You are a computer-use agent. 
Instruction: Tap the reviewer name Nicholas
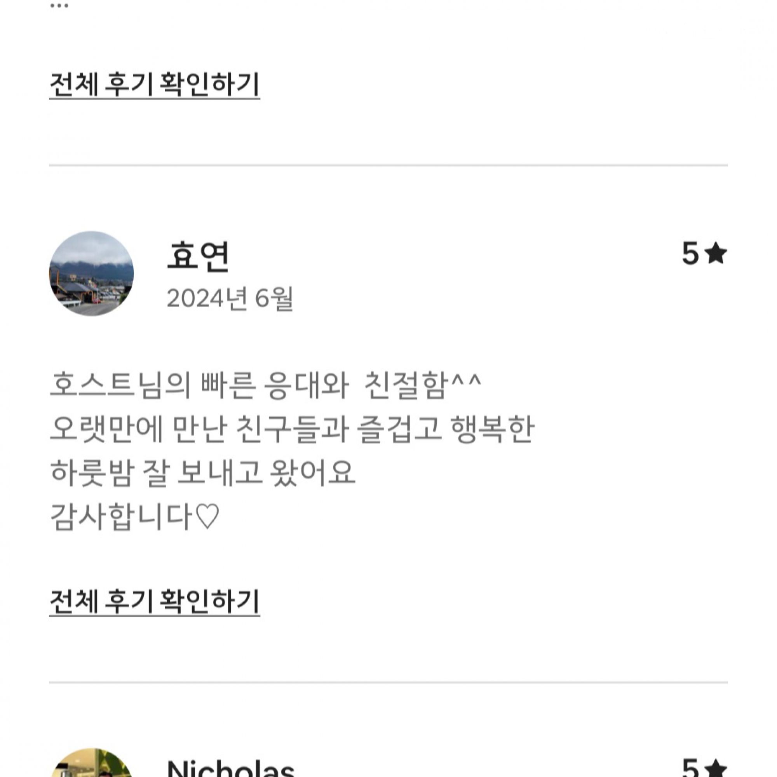click(x=230, y=769)
